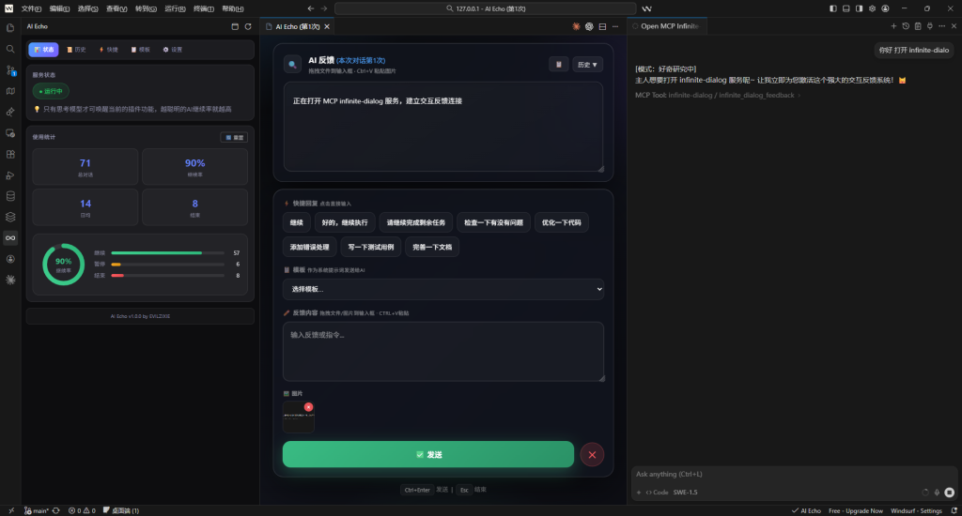
Task: Open the 终端 menu in the menu bar
Action: (201, 8)
